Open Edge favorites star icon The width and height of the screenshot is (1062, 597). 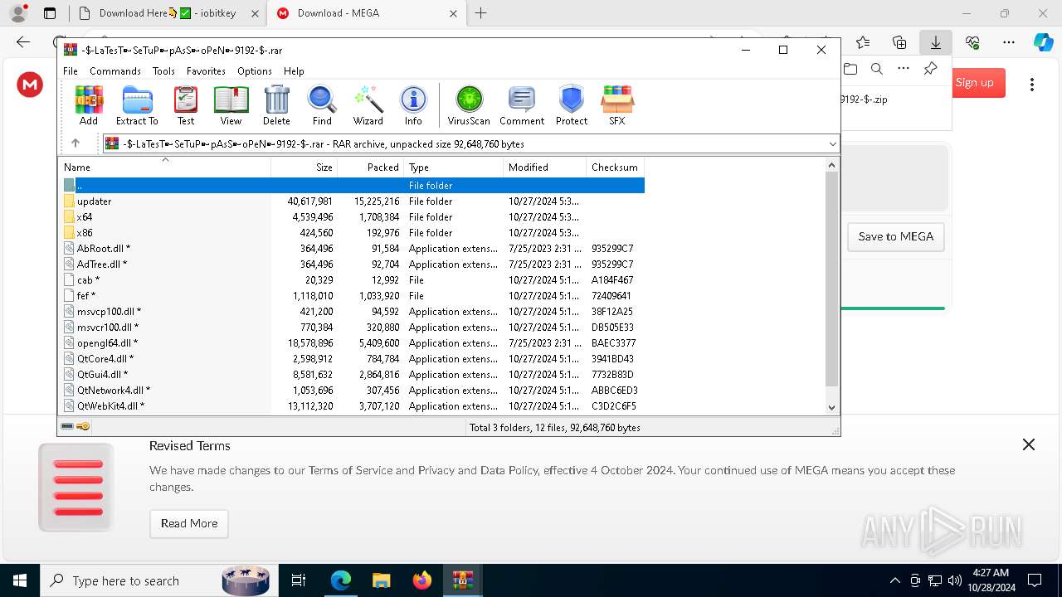pos(863,42)
